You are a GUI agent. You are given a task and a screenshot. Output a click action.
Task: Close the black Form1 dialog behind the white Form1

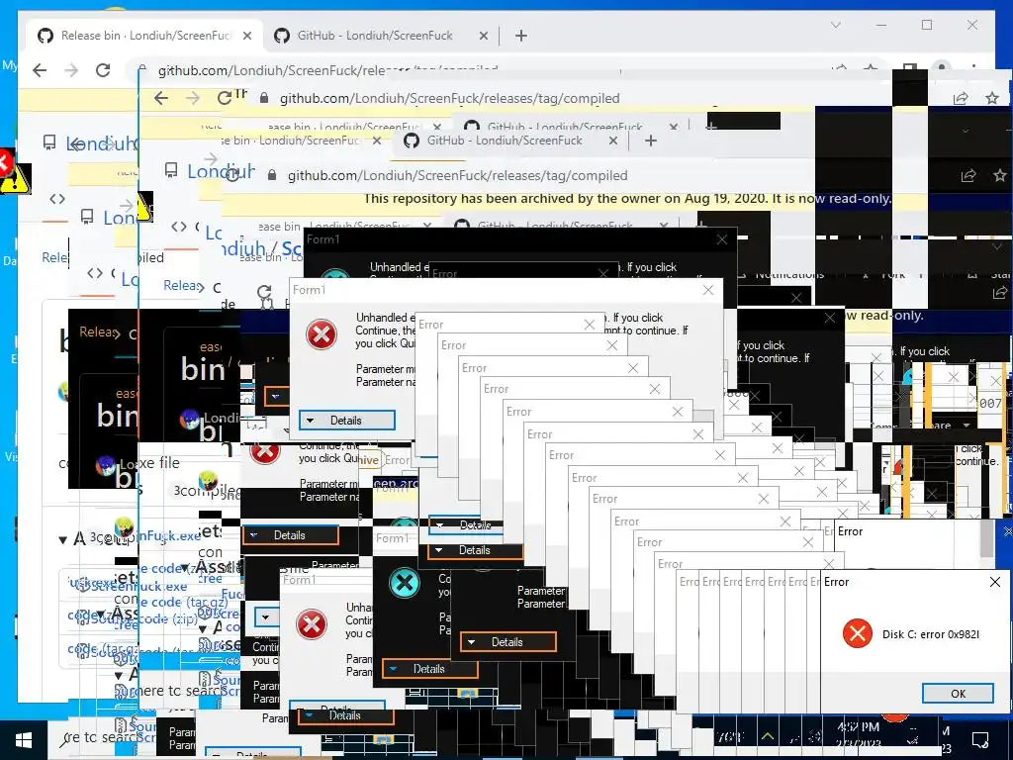coord(721,239)
